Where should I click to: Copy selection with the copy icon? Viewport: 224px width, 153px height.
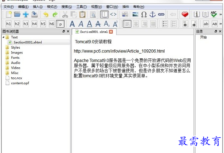(74, 15)
